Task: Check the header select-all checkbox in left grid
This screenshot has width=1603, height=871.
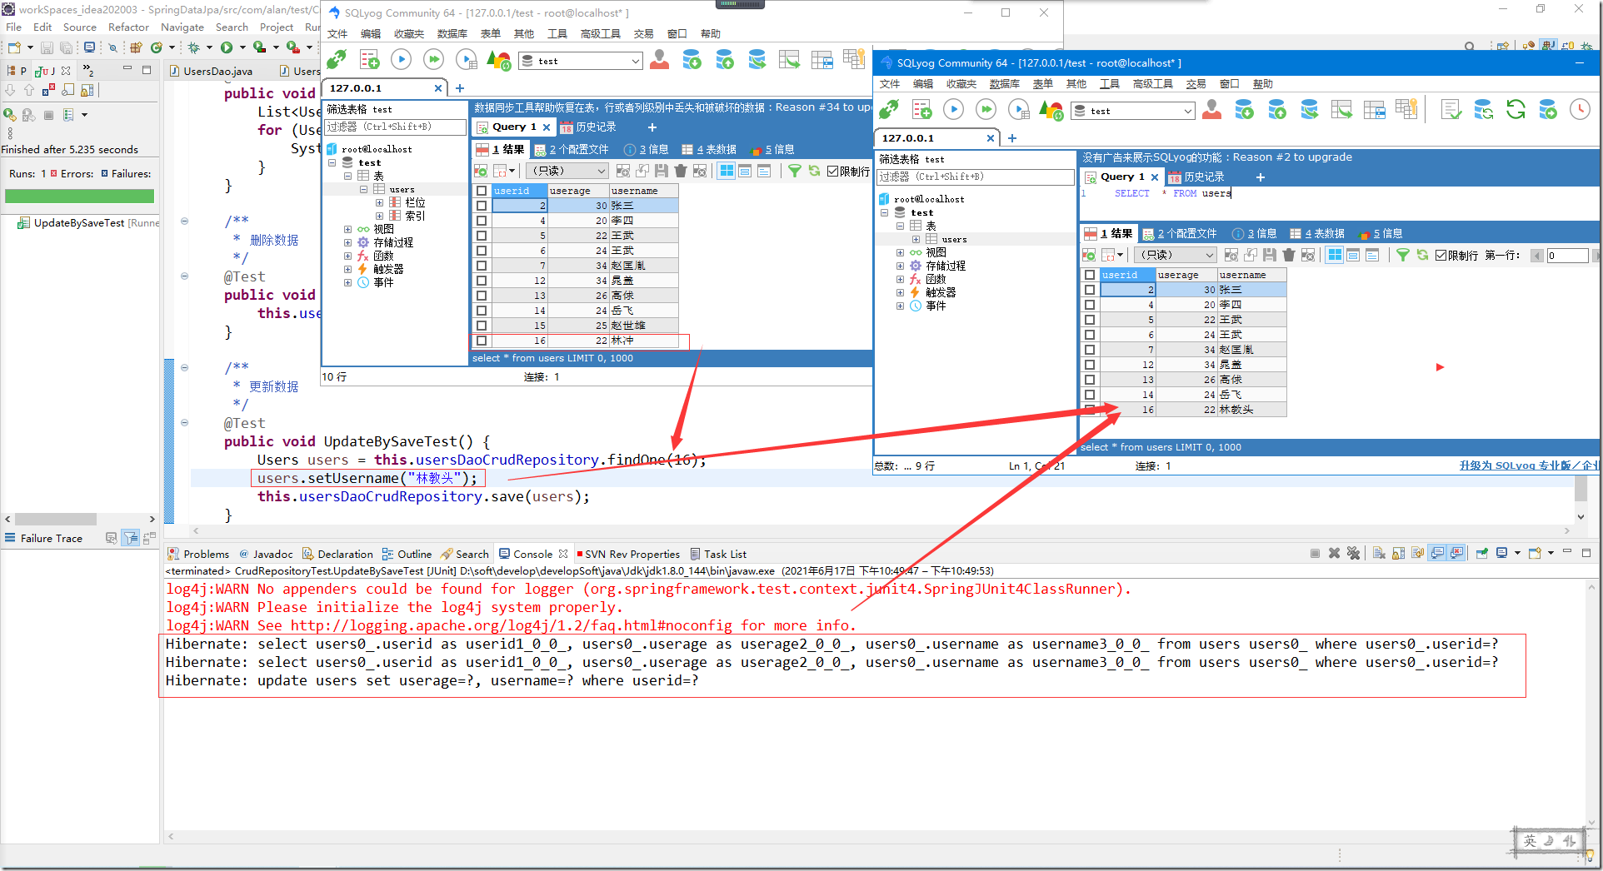Action: click(482, 191)
